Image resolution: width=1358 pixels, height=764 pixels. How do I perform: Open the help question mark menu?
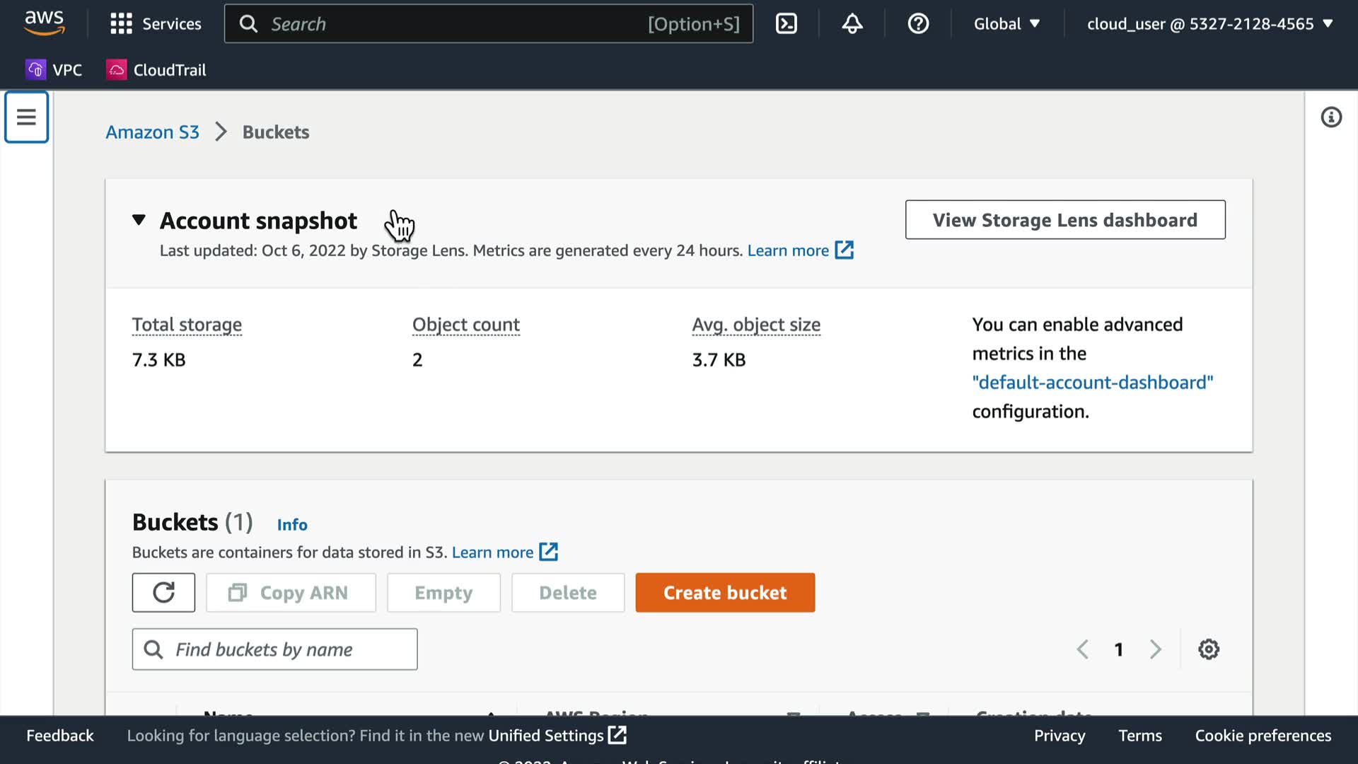917,24
